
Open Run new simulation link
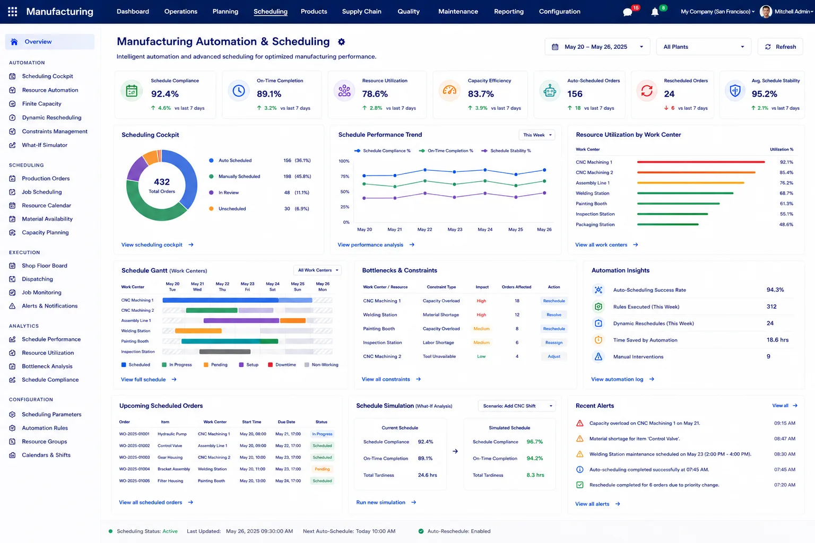386,502
